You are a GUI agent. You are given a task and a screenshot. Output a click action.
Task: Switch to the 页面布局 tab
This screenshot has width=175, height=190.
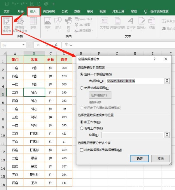click(x=49, y=11)
